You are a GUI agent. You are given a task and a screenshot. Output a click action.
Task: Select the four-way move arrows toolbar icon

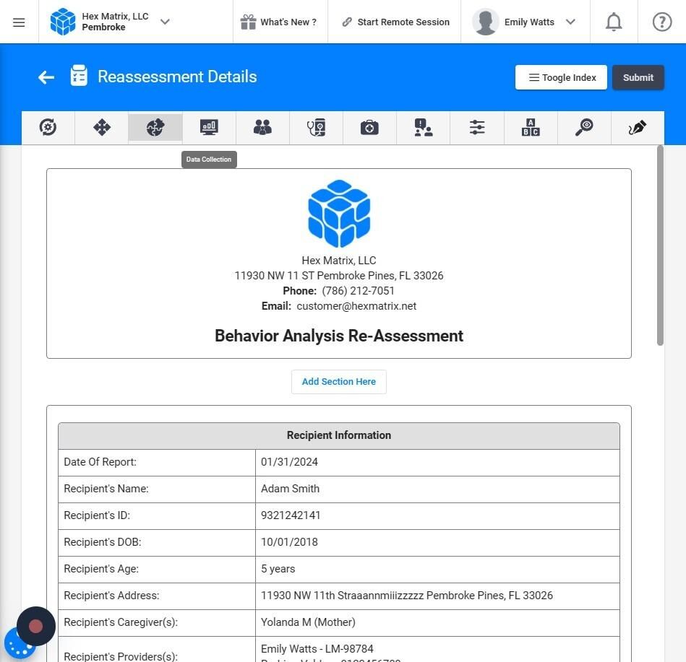(x=101, y=127)
